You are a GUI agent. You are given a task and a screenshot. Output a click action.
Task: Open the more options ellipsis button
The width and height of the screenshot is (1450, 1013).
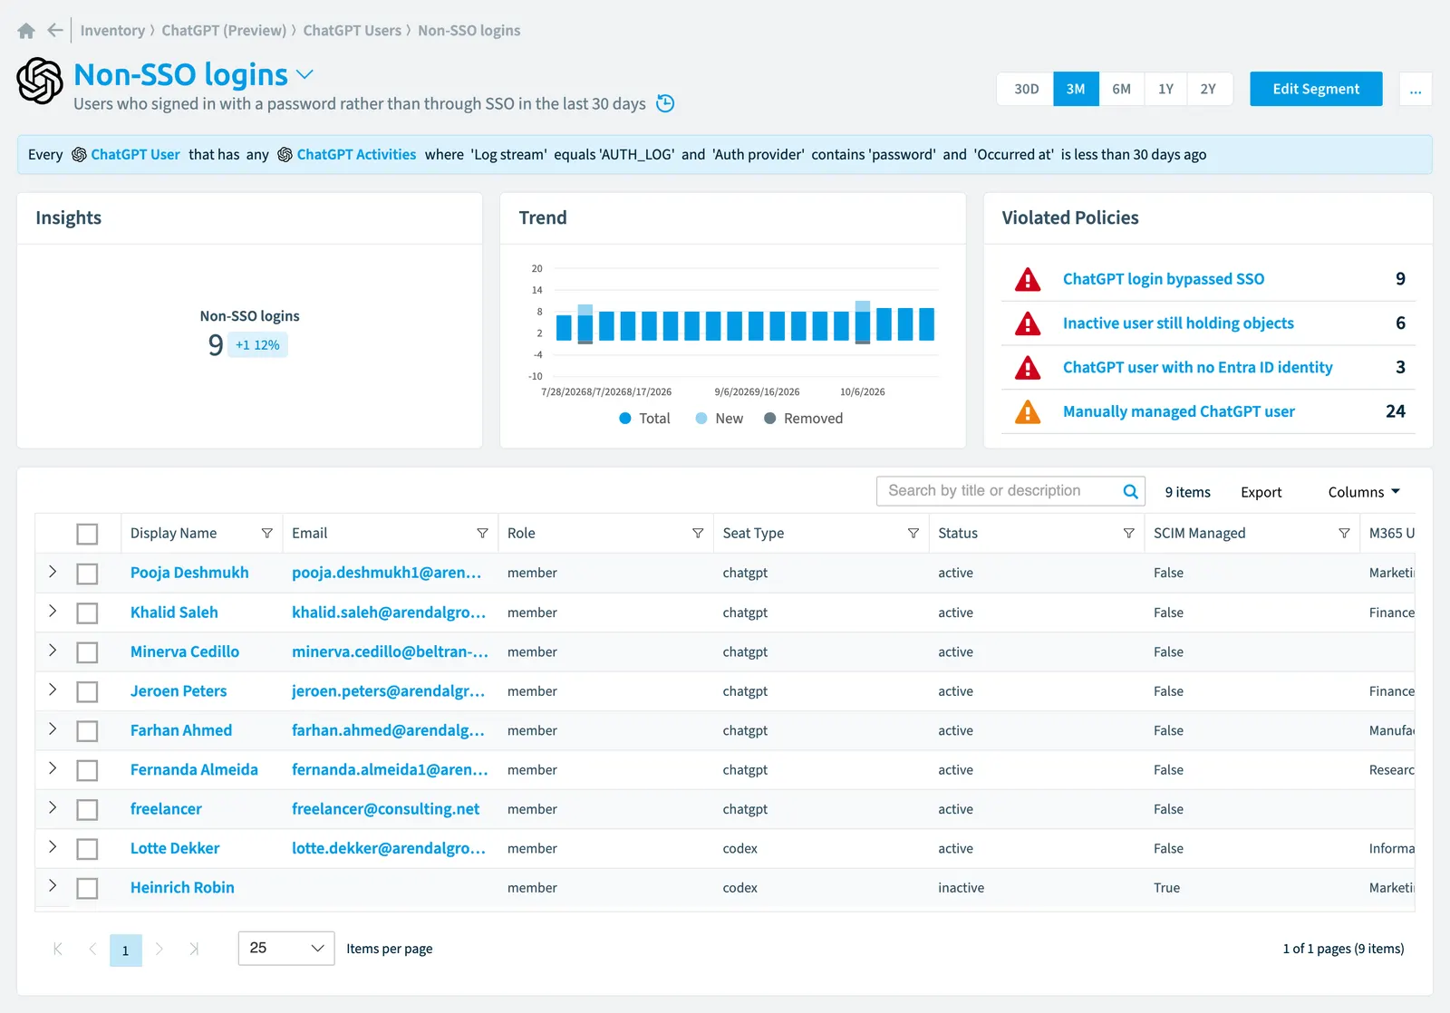pos(1416,89)
